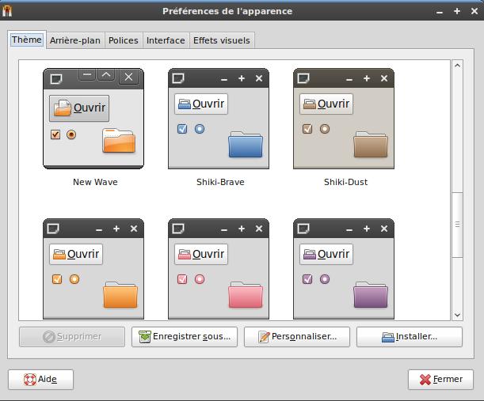Select the New Wave theme thumbnail
This screenshot has height=401, width=484.
[x=93, y=119]
